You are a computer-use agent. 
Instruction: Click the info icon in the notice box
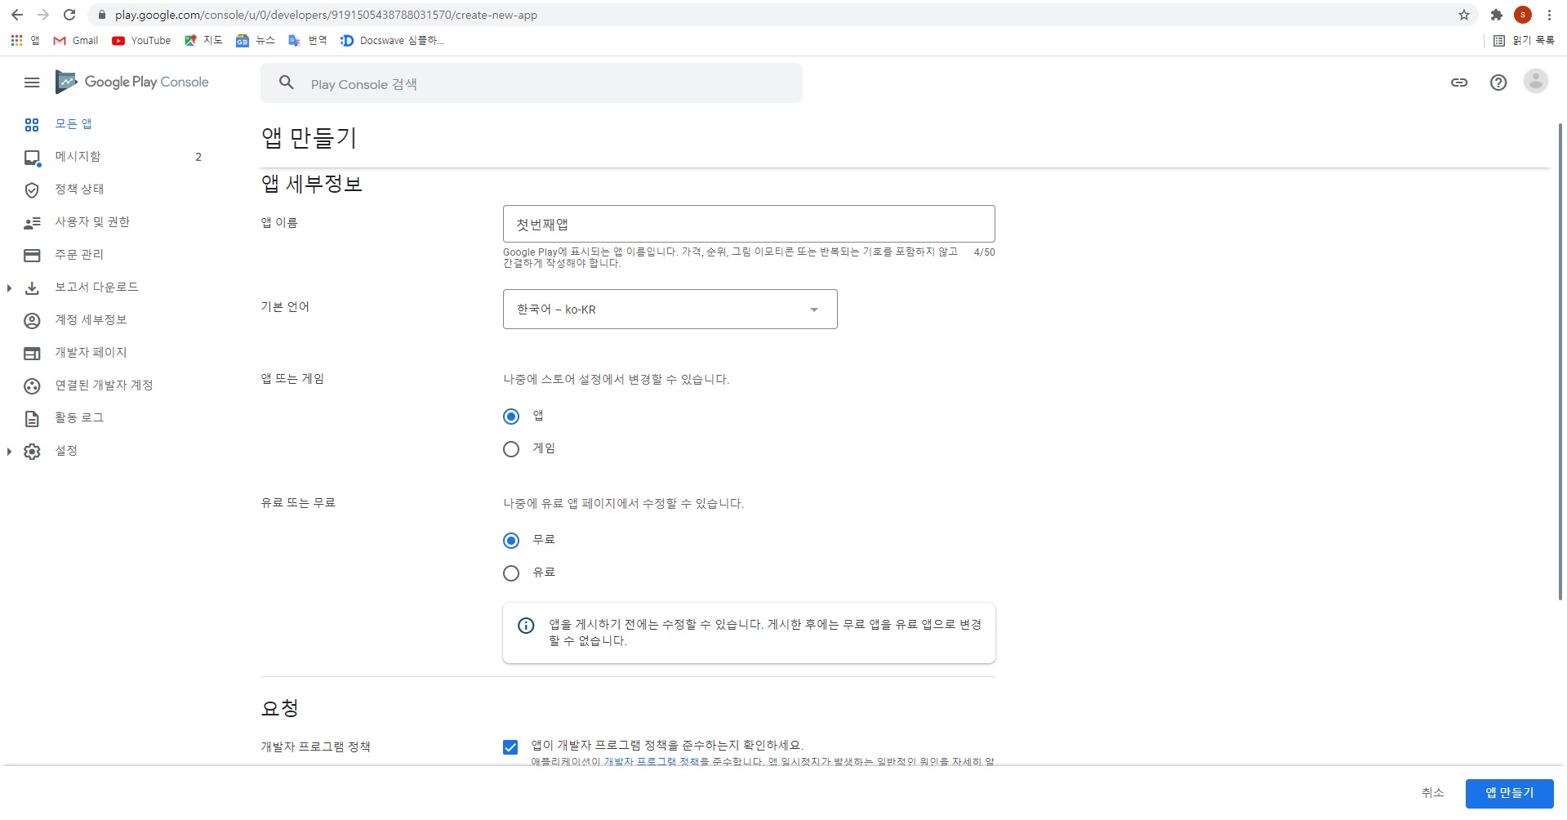pos(526,626)
